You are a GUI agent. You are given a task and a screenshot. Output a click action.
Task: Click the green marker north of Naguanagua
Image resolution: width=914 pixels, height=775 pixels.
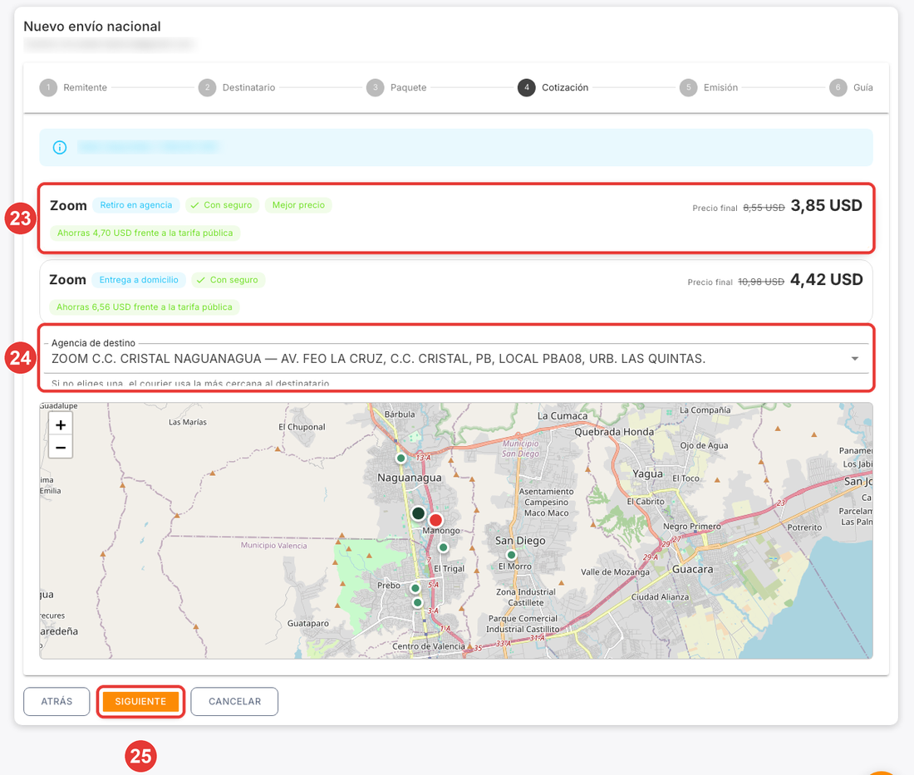400,458
